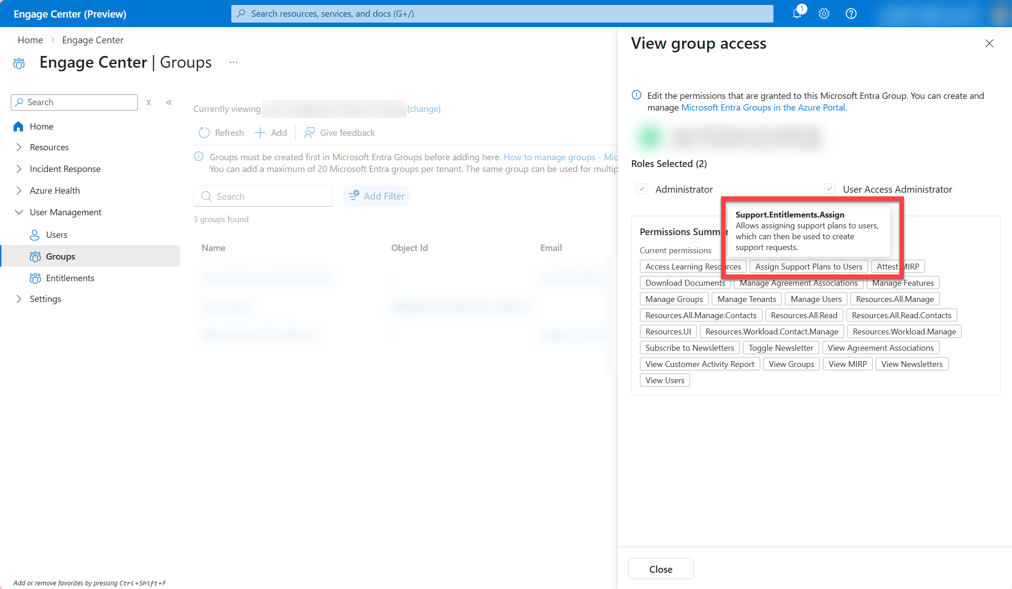Image resolution: width=1012 pixels, height=589 pixels.
Task: Click the Users person icon in sidebar
Action: pyautogui.click(x=35, y=235)
